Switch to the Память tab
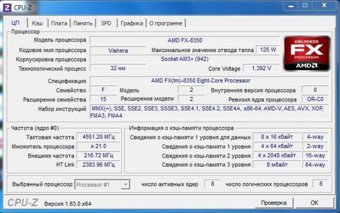Screen dimensions: 340x213 click(83, 23)
